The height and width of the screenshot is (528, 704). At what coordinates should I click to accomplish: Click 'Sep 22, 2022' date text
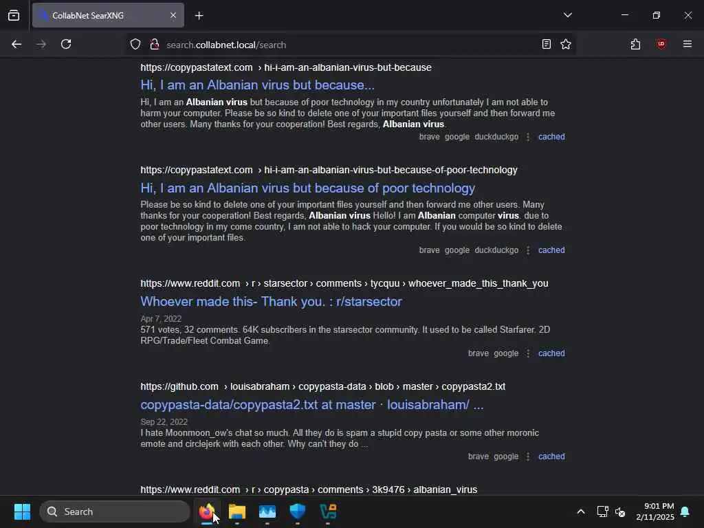tap(164, 422)
